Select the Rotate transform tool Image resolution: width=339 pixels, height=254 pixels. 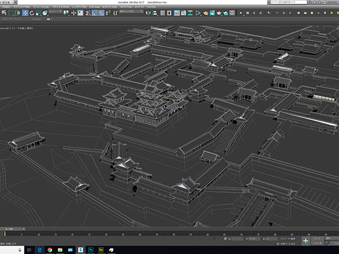click(x=31, y=13)
